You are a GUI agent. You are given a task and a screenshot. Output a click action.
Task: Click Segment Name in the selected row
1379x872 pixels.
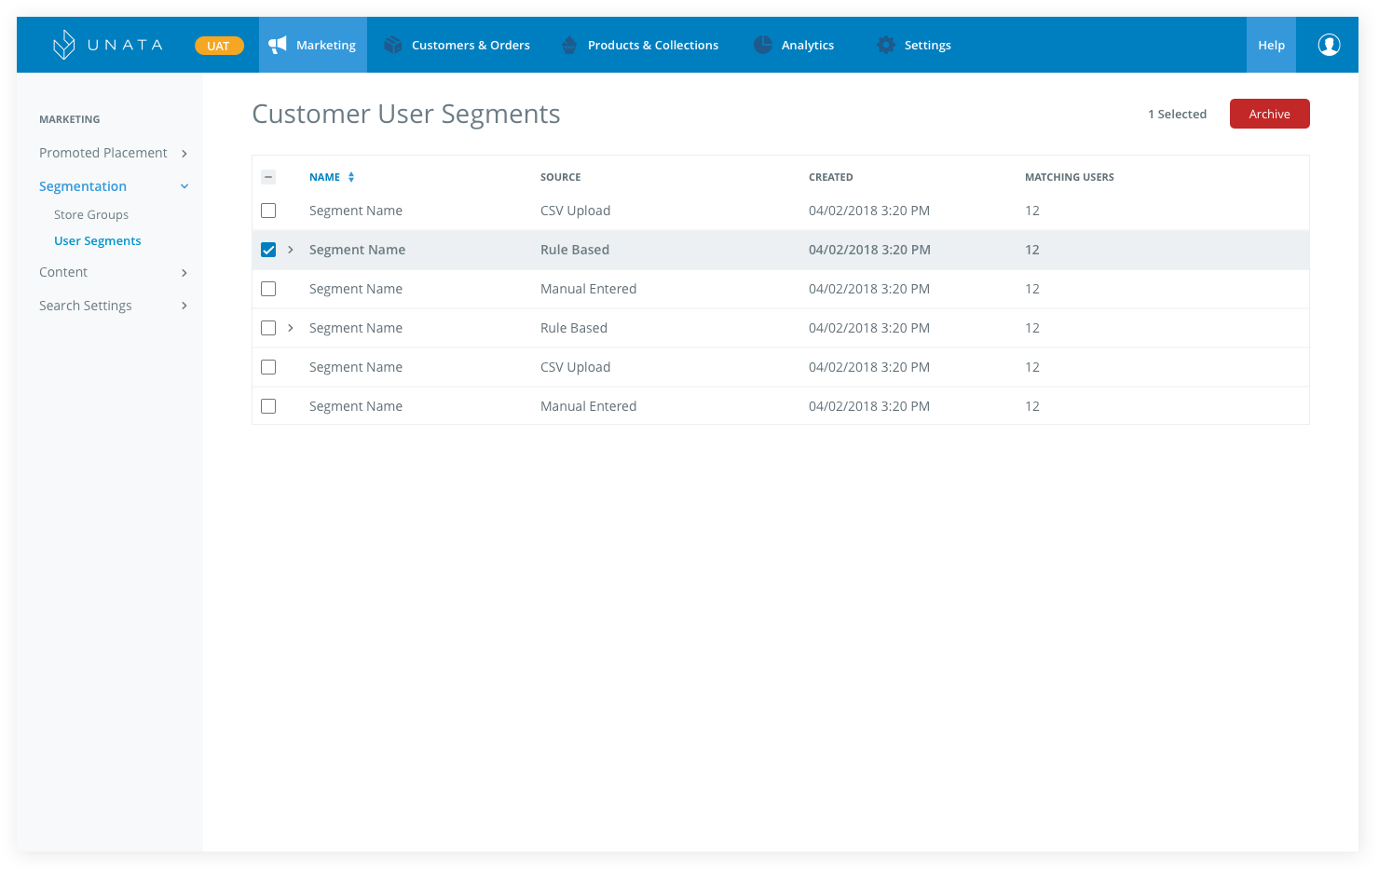pos(358,250)
